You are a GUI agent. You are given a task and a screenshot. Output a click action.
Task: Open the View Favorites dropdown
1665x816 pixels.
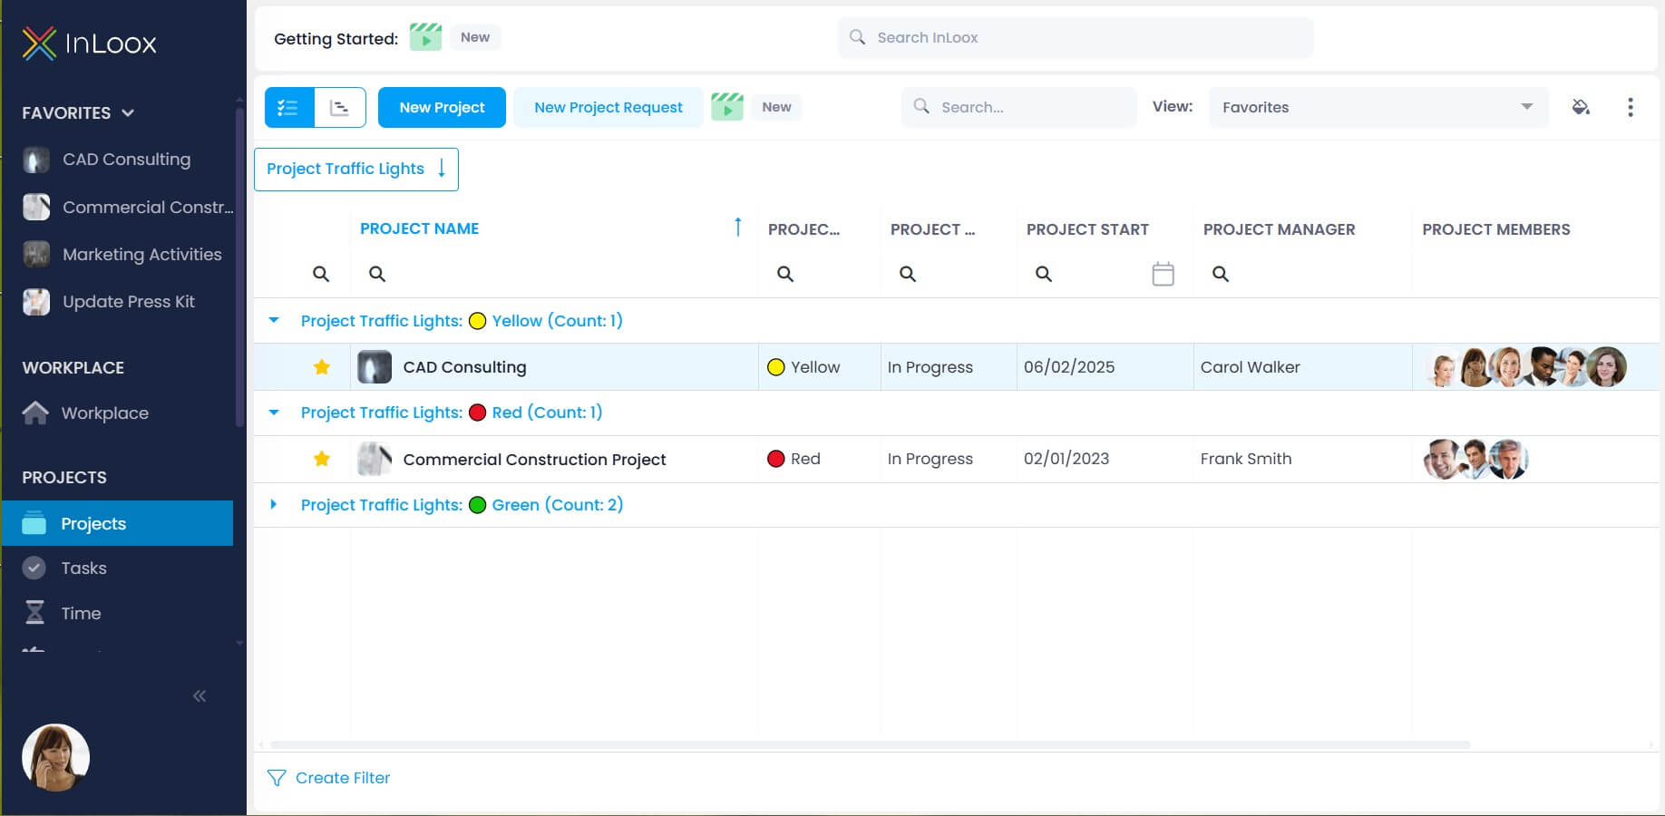[x=1378, y=107]
